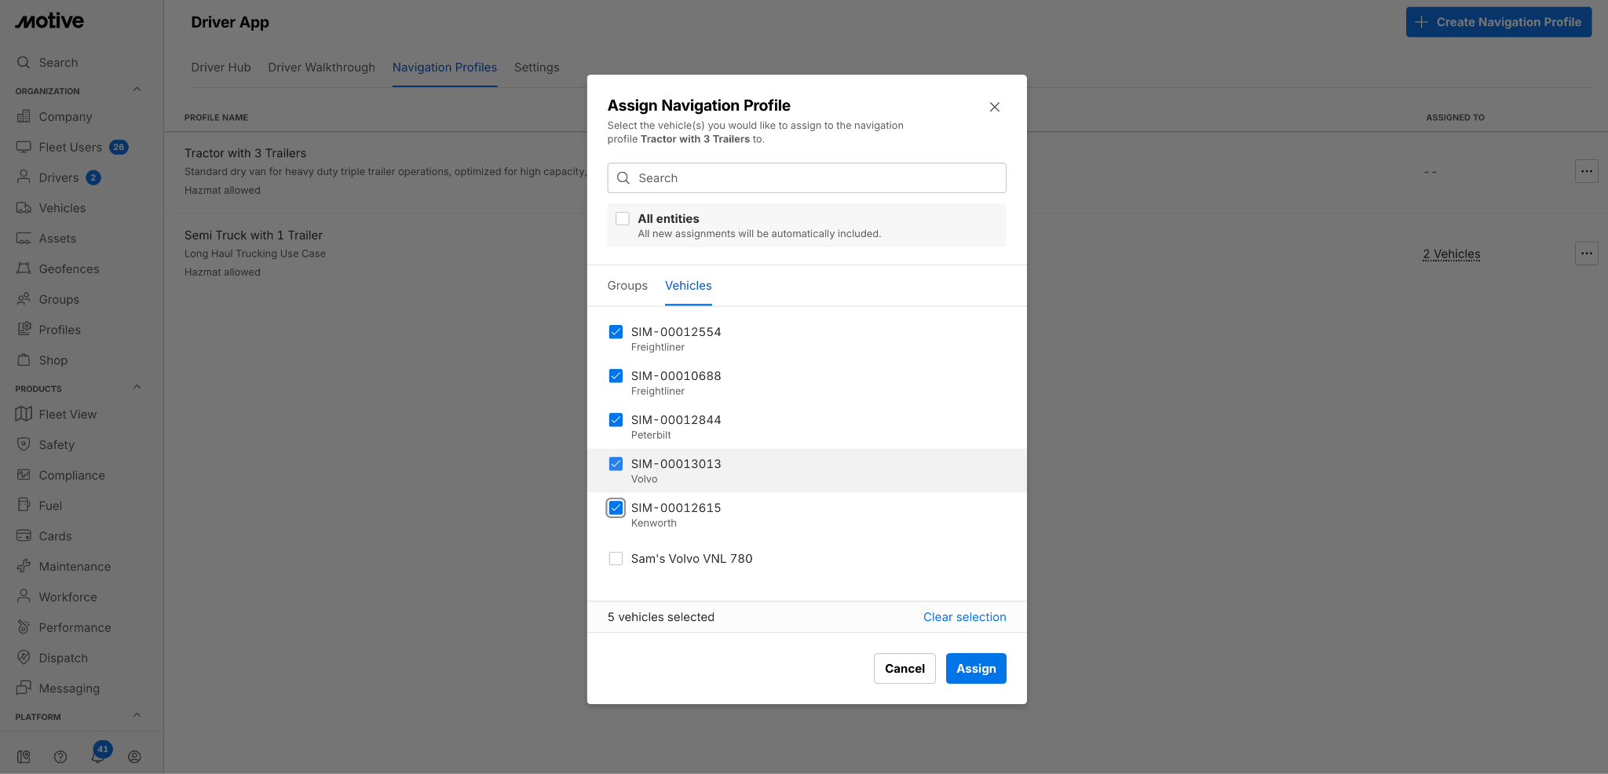Collapse the Platform section
The width and height of the screenshot is (1608, 774).
(137, 715)
